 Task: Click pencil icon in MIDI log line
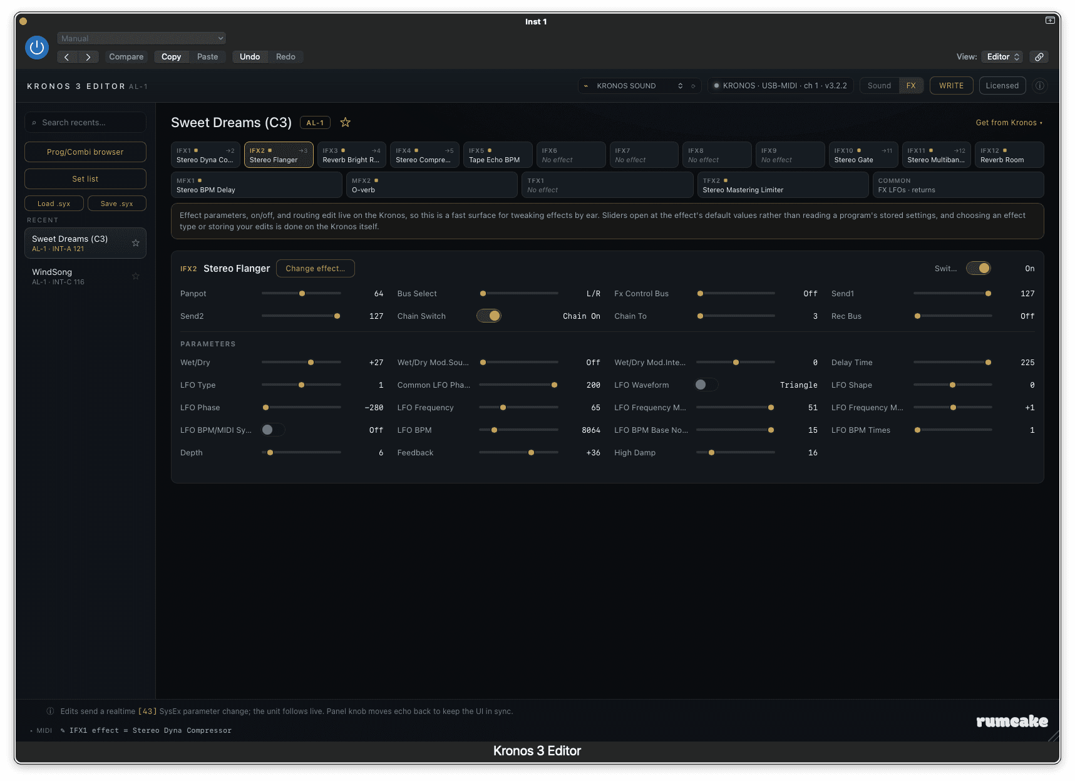(63, 731)
